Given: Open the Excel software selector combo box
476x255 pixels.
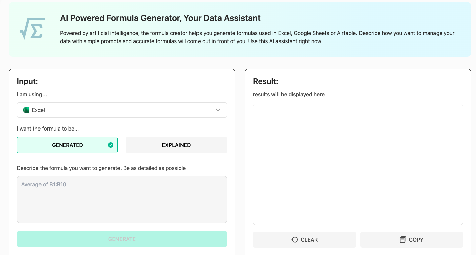Looking at the screenshot, I should click(122, 110).
